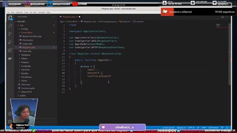Open the Docker view icon
The height and width of the screenshot is (133, 237).
[10, 58]
